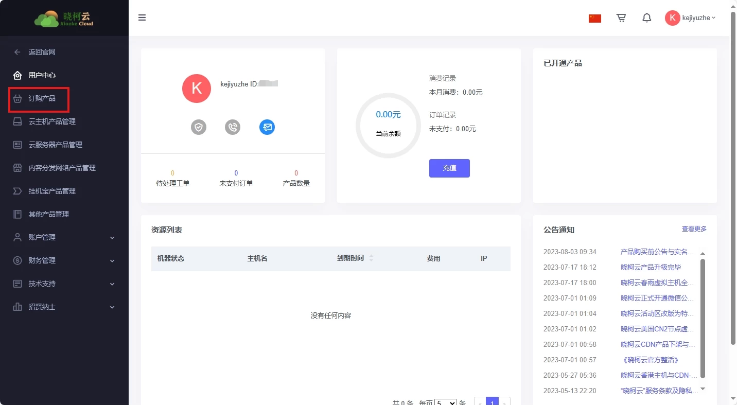
Task: Click the China flag language icon
Action: [x=595, y=18]
